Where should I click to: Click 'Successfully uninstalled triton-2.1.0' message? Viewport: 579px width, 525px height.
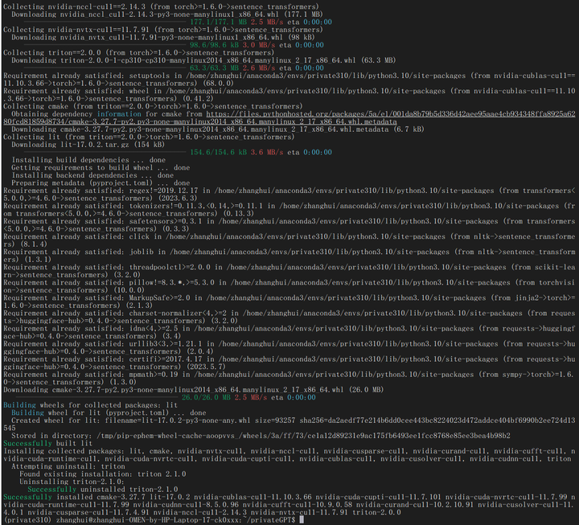click(x=103, y=489)
